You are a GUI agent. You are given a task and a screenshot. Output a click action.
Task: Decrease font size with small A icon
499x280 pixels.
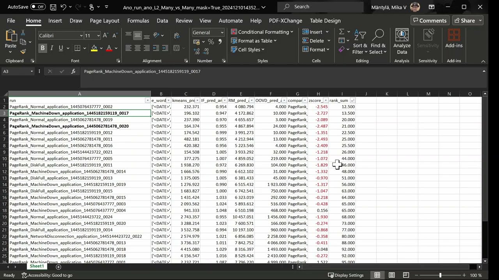pyautogui.click(x=115, y=35)
